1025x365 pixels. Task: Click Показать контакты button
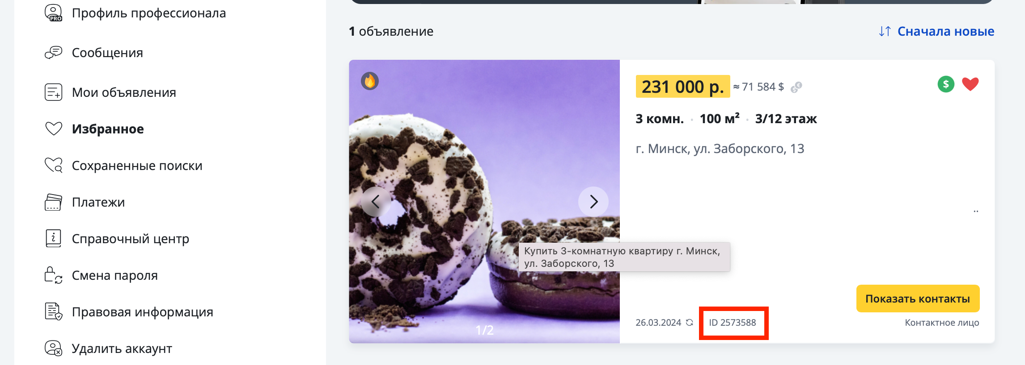(918, 299)
